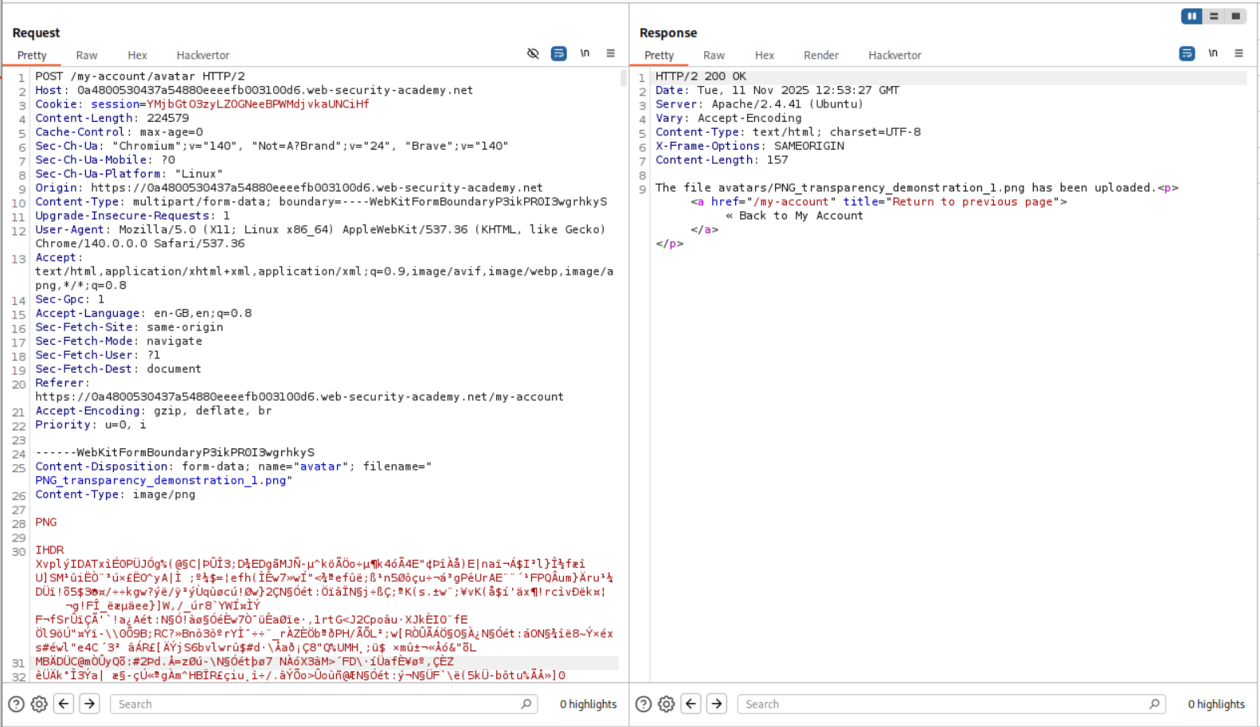Image resolution: width=1260 pixels, height=727 pixels.
Task: Toggle word wrap icon in Request toolbar
Action: 559,53
